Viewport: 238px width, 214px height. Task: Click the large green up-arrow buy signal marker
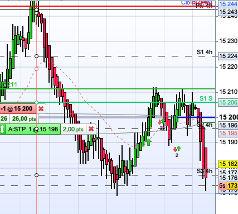(149, 142)
